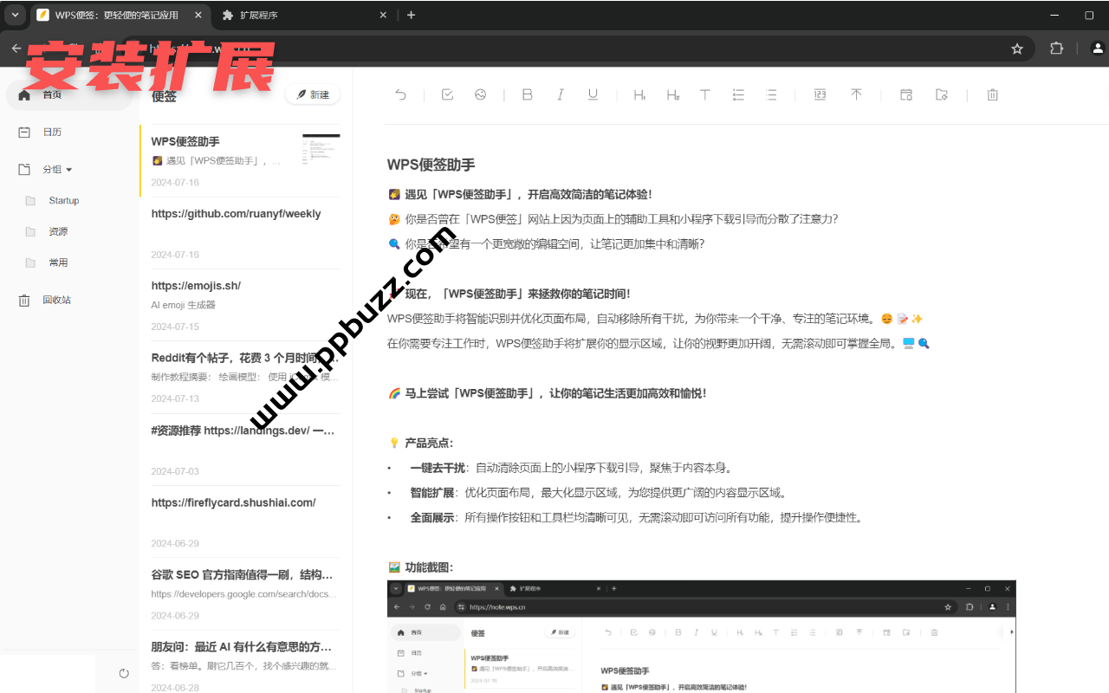Click the undo arrow in the editor toolbar
Viewport: 1109px width, 693px height.
coord(400,95)
